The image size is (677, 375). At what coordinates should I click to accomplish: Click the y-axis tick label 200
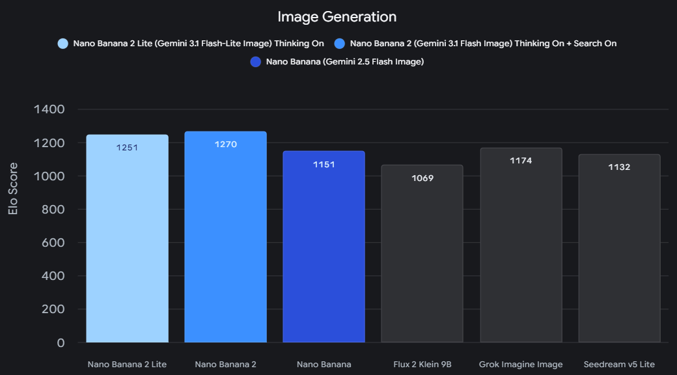tap(53, 309)
